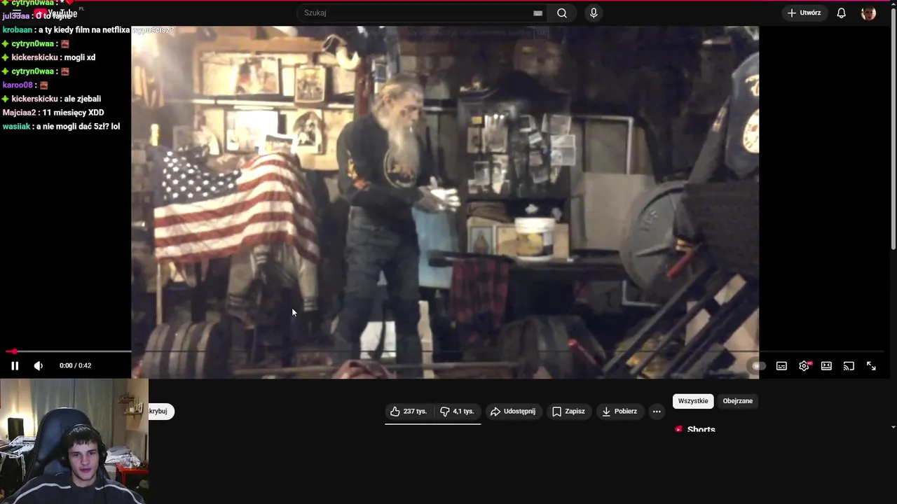Open the notifications bell
The height and width of the screenshot is (504, 897).
[x=842, y=13]
